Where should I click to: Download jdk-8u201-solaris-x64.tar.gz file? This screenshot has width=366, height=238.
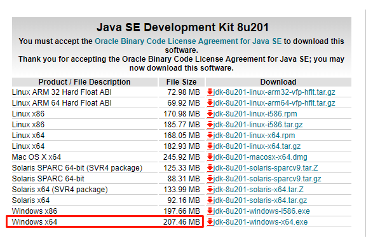point(260,200)
